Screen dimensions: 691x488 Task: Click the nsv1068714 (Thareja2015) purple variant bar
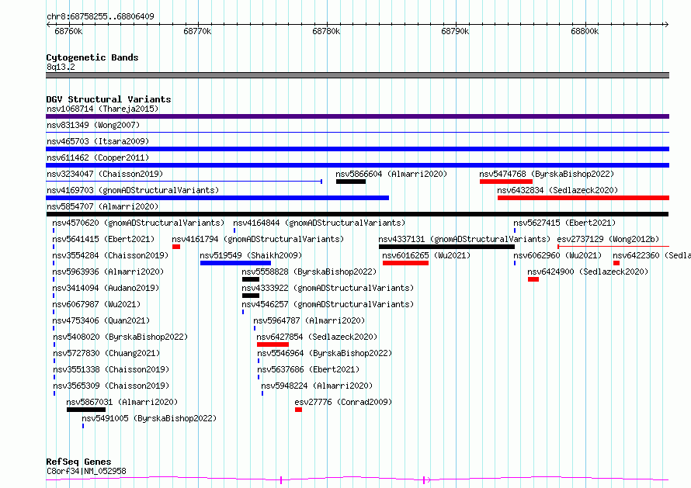[357, 116]
